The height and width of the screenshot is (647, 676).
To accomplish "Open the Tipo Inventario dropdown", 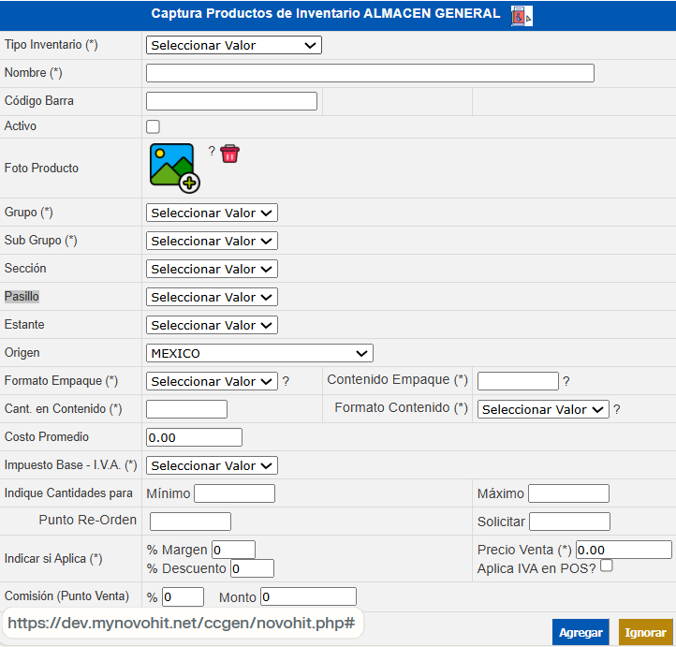I will 233,45.
